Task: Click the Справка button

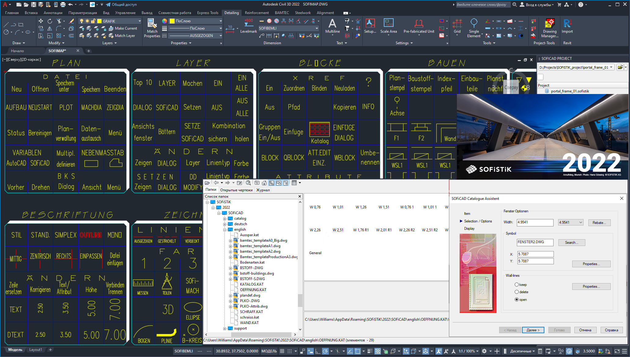Action: click(x=611, y=330)
